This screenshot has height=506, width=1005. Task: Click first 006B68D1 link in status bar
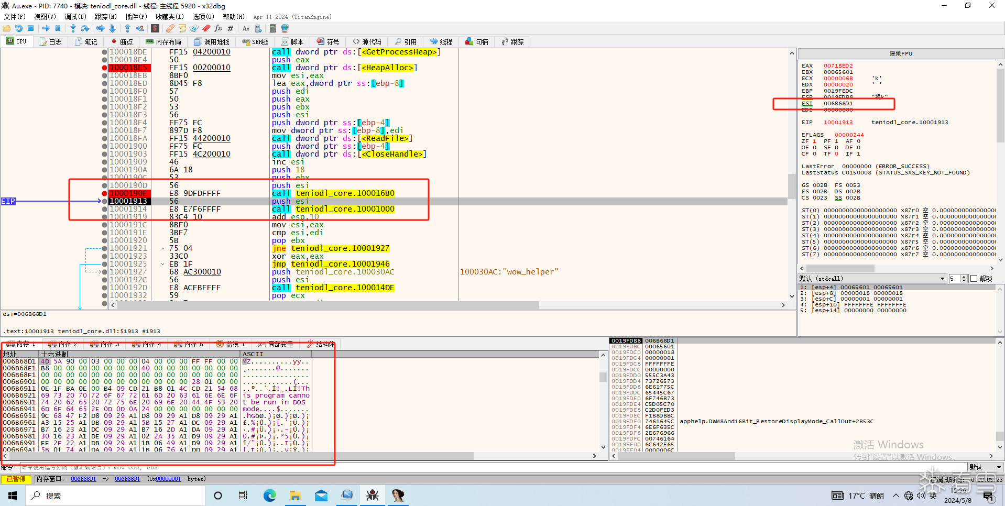(x=83, y=479)
